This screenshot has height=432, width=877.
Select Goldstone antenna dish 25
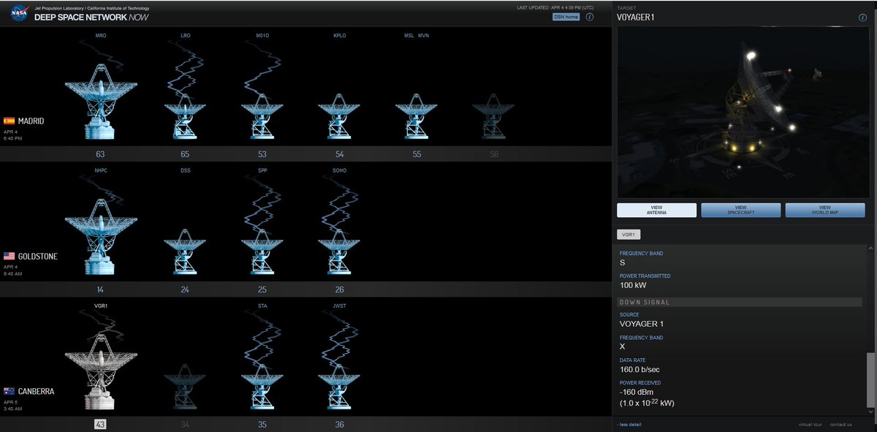(x=262, y=252)
